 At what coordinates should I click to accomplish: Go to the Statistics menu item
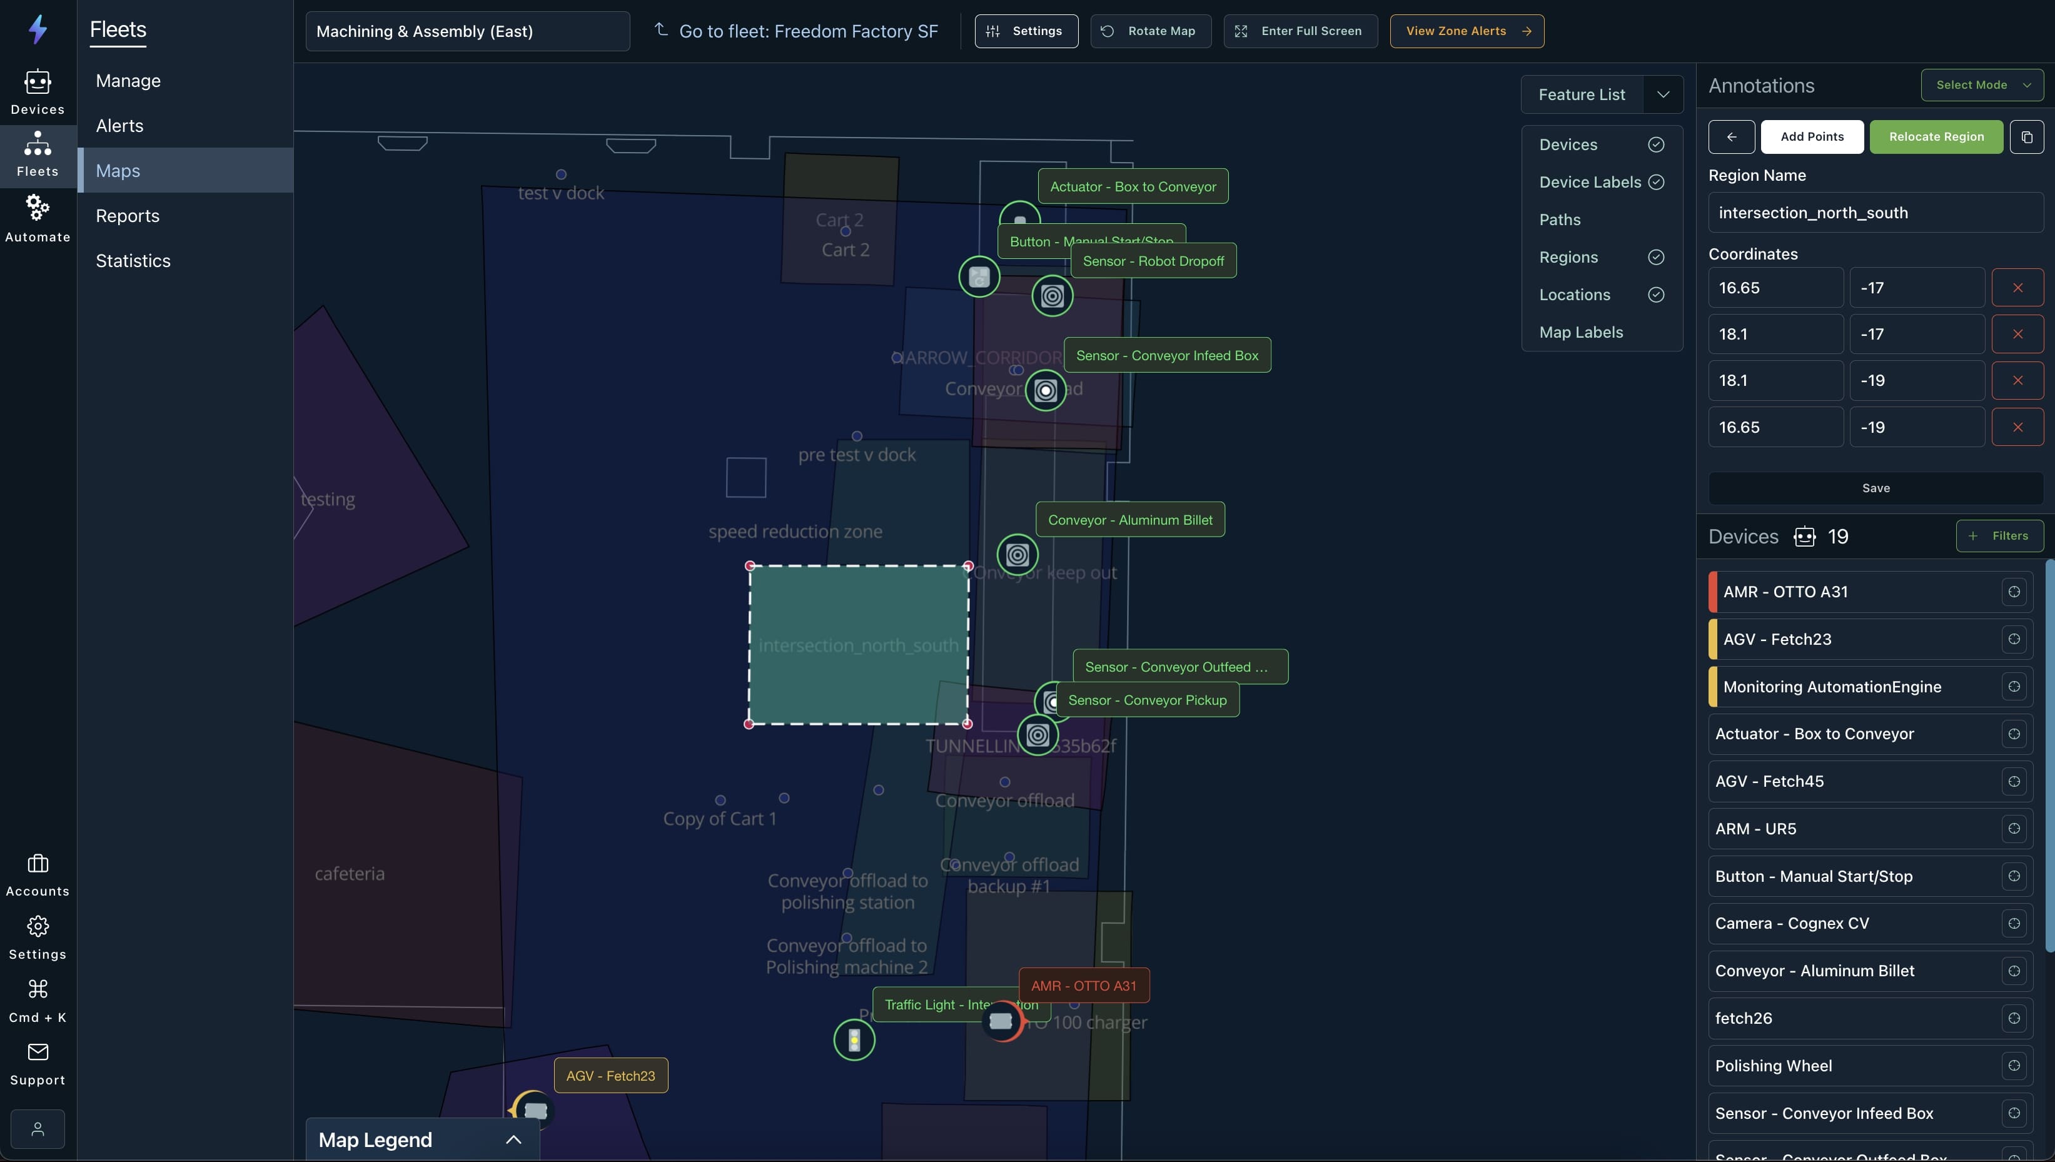pos(133,260)
